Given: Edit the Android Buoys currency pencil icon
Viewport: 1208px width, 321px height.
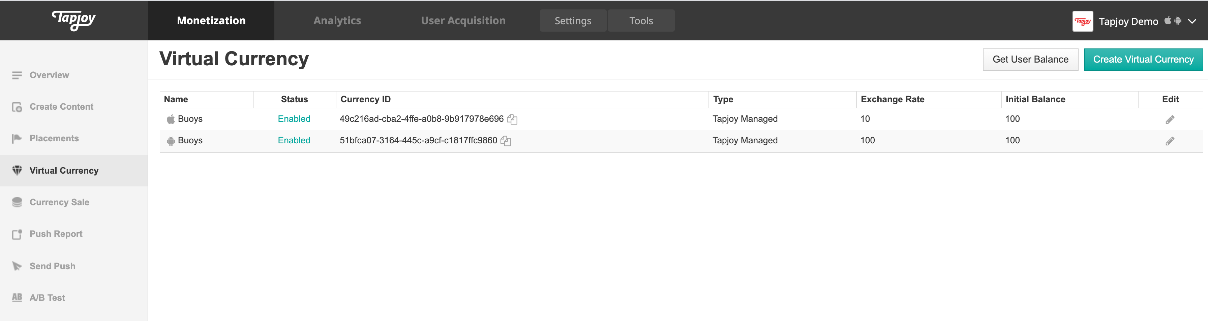Looking at the screenshot, I should click(x=1170, y=141).
